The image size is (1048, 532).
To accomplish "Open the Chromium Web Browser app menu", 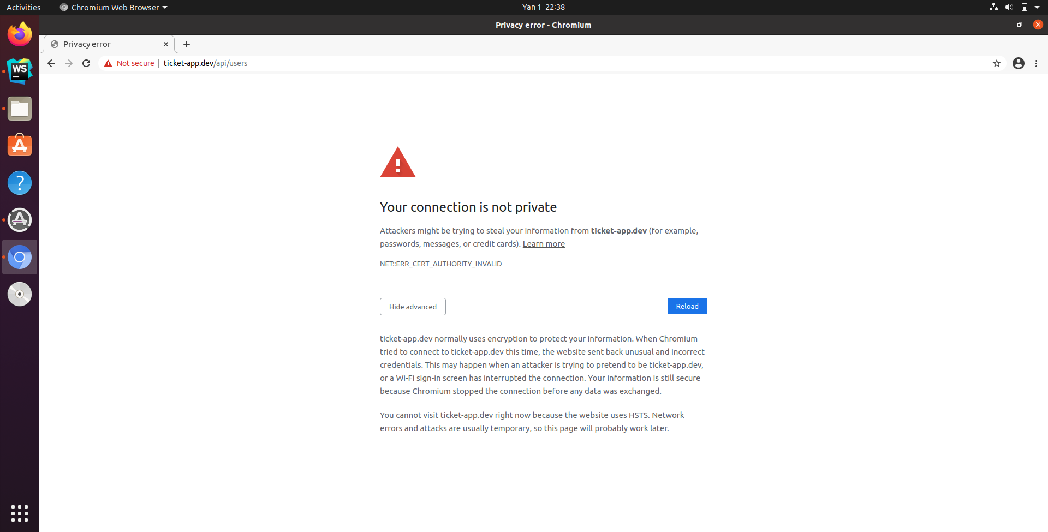I will point(114,7).
